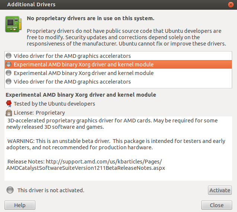Viewport: 237px width, 212px height.
Task: Click the Close button at bottom right
Action: tap(217, 205)
